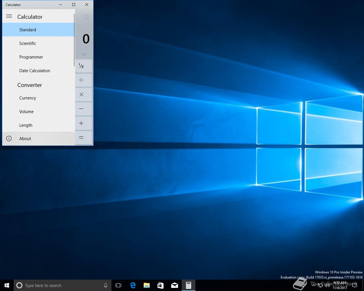
Task: Launch Microsoft Edge from taskbar
Action: (x=133, y=285)
